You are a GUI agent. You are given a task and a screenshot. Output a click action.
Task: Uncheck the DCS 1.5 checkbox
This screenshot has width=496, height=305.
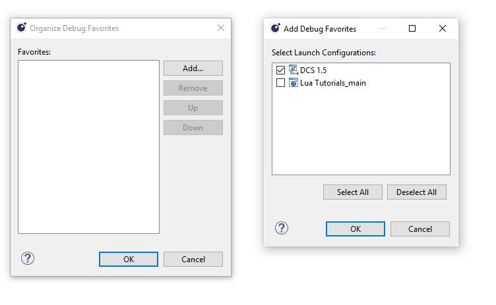click(281, 70)
